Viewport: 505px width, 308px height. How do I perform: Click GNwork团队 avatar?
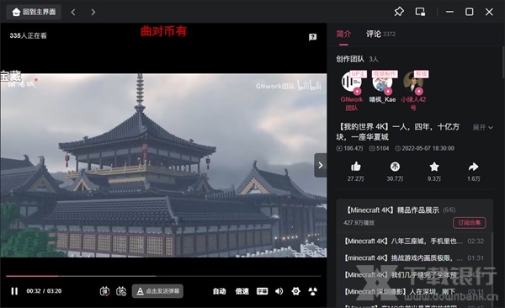(351, 82)
